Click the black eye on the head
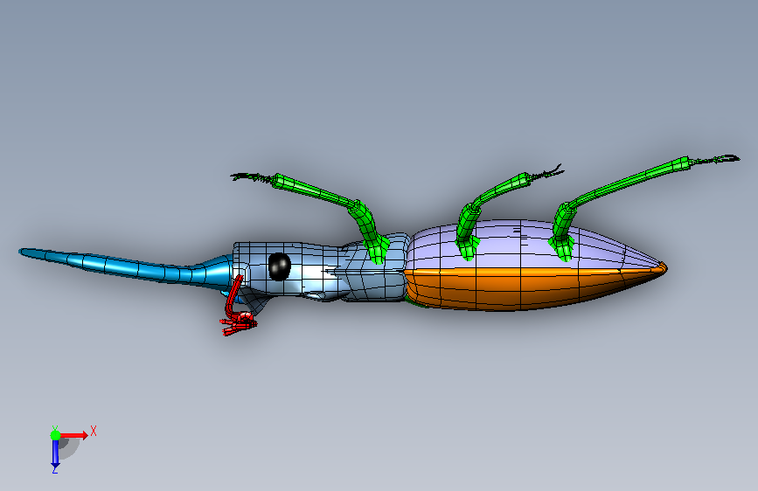This screenshot has width=758, height=491. tap(280, 266)
